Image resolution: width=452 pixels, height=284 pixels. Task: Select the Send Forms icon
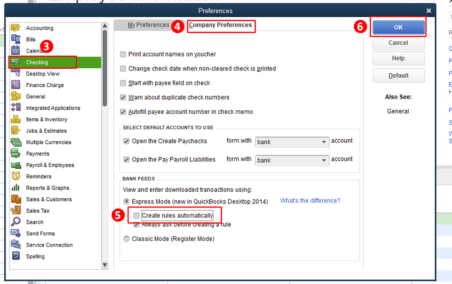[15, 233]
